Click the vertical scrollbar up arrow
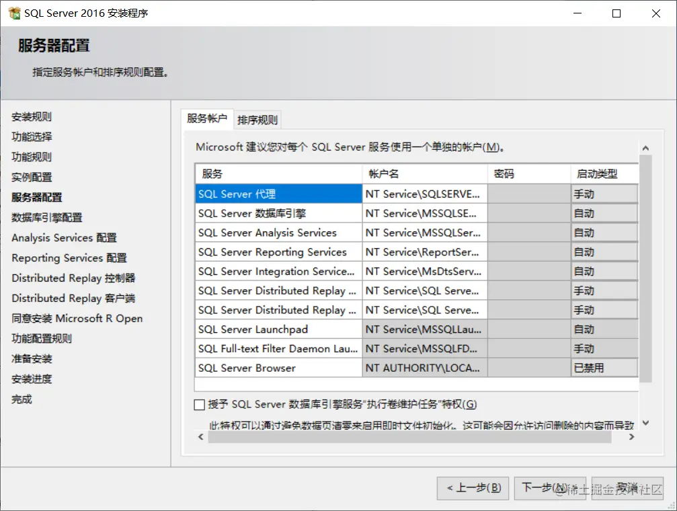Image resolution: width=677 pixels, height=511 pixels. click(645, 148)
